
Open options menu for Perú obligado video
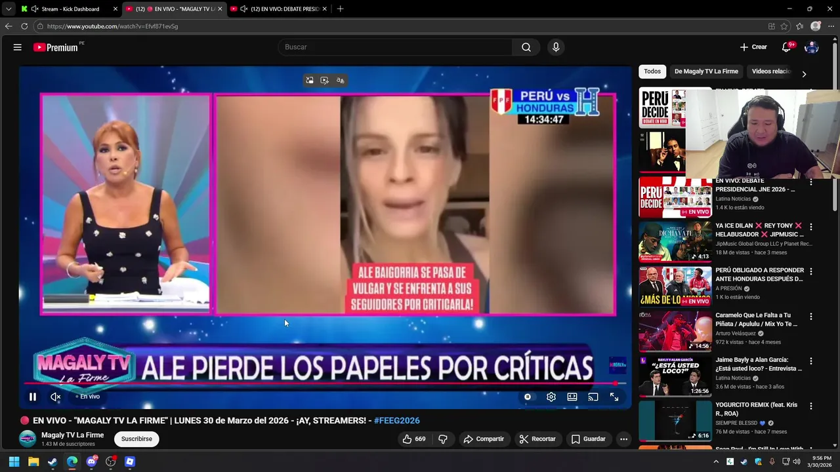811,271
